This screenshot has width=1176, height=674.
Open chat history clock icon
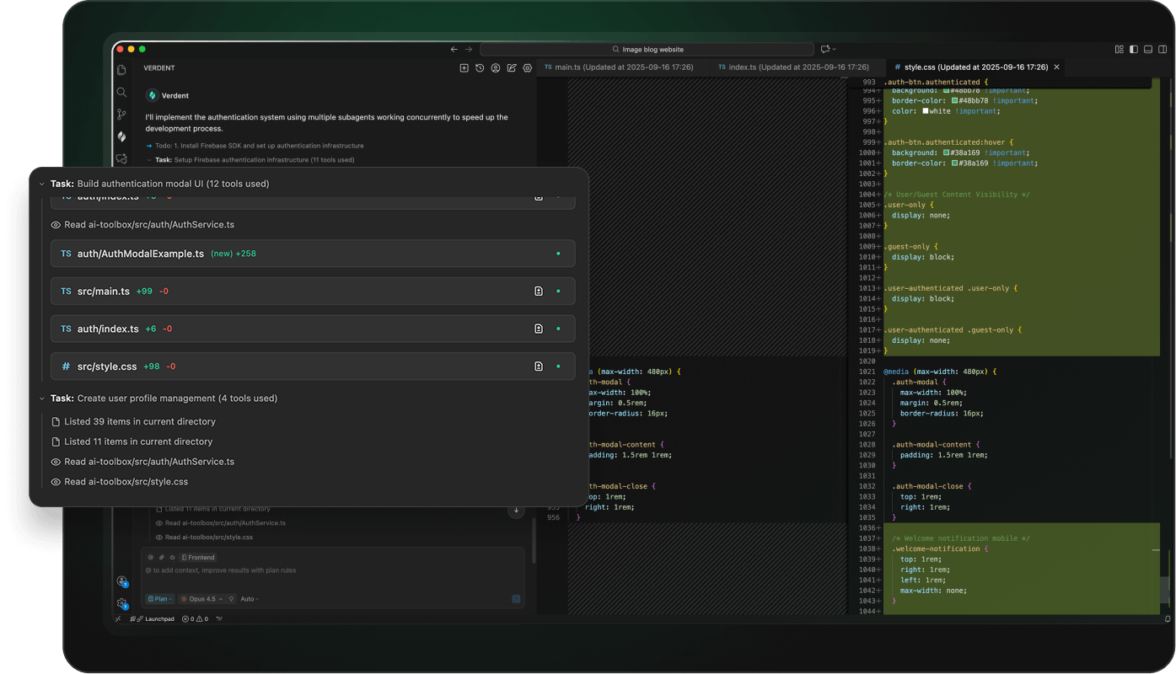(480, 68)
